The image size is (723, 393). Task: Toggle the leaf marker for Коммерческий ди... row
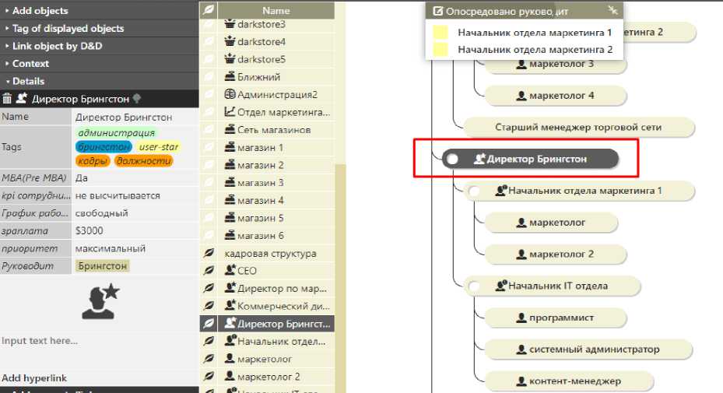coord(209,305)
